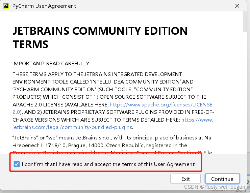The width and height of the screenshot is (250, 193).
Task: Click the Continue button
Action: (x=222, y=179)
